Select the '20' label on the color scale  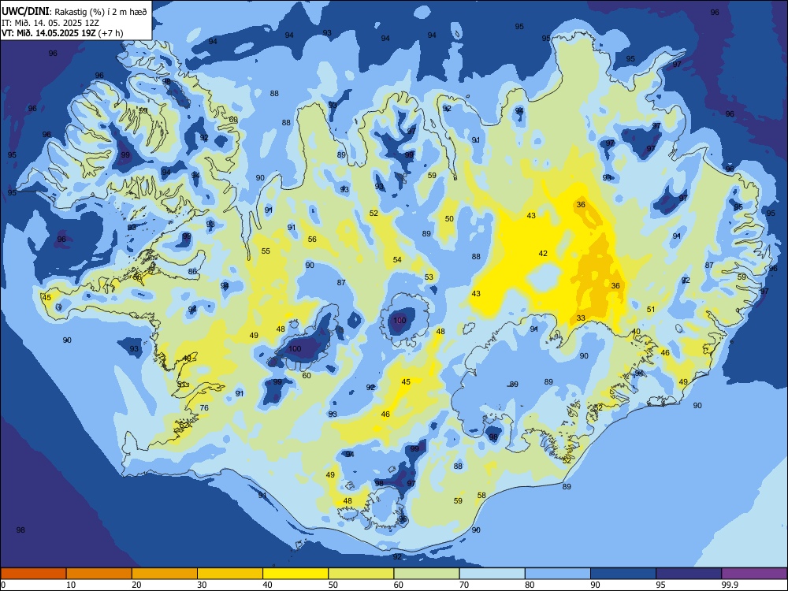136,585
